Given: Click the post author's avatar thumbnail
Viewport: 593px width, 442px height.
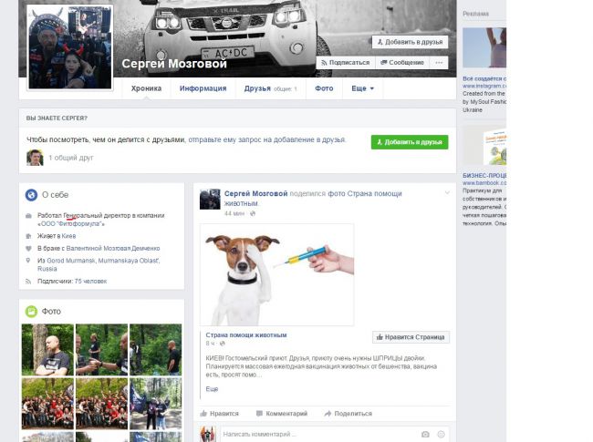Looking at the screenshot, I should tap(210, 199).
